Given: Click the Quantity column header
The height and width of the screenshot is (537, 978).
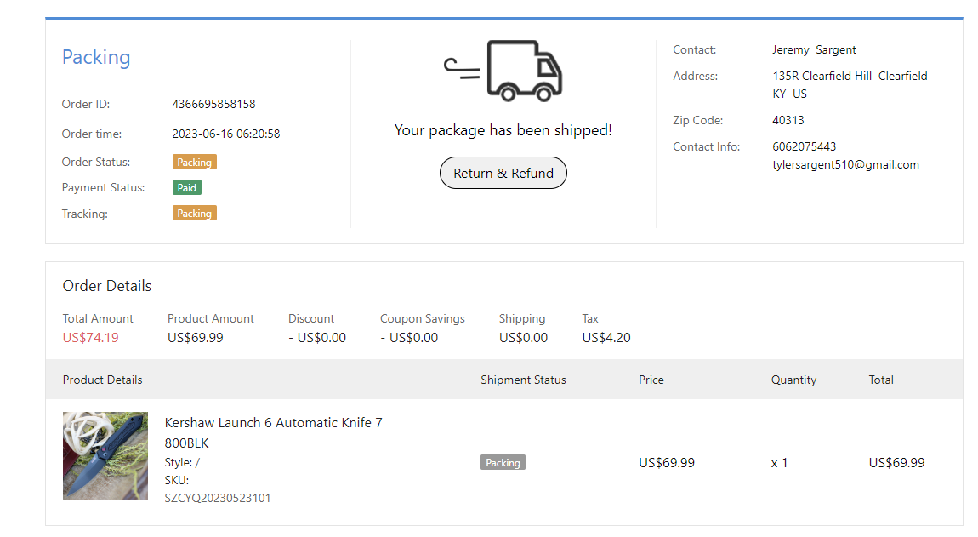Looking at the screenshot, I should [793, 380].
